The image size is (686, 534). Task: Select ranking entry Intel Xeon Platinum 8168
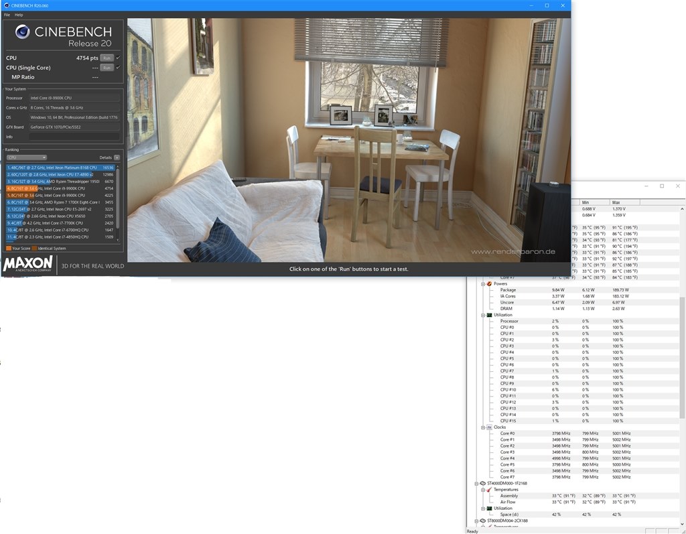click(x=60, y=168)
